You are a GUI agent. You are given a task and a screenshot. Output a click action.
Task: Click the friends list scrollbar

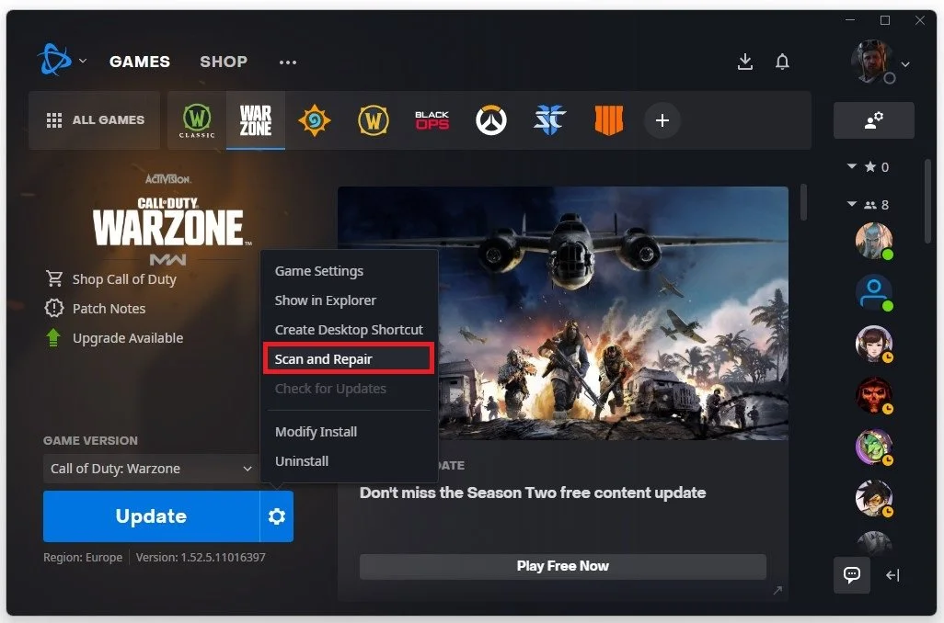point(927,201)
